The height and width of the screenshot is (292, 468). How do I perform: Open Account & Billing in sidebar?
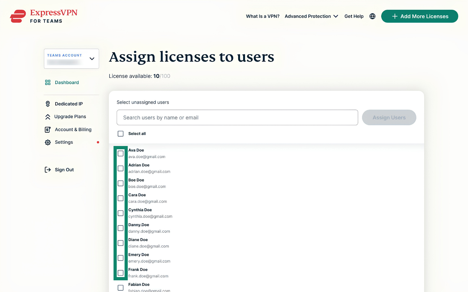click(x=73, y=129)
